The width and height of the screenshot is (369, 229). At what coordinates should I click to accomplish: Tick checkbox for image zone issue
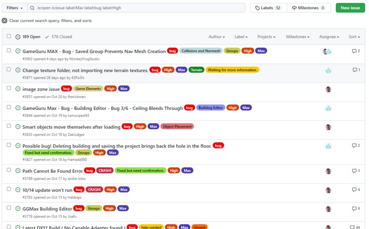[x=9, y=88]
